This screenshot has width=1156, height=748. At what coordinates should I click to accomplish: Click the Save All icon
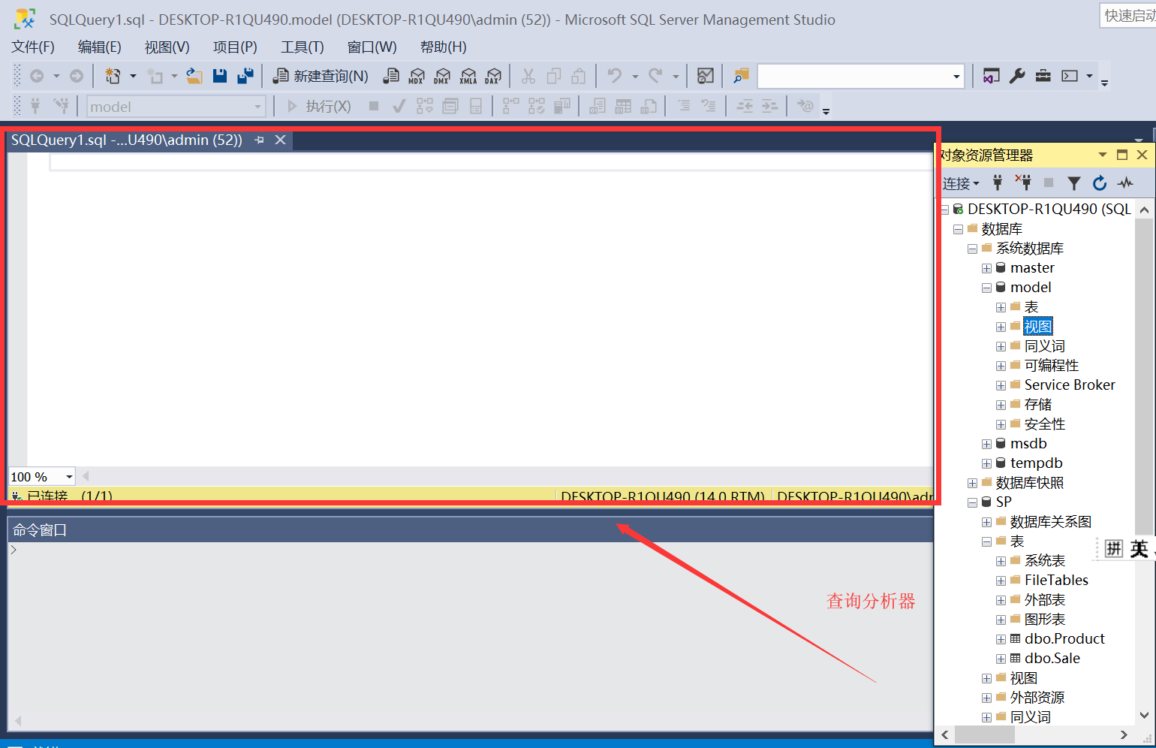(x=245, y=76)
